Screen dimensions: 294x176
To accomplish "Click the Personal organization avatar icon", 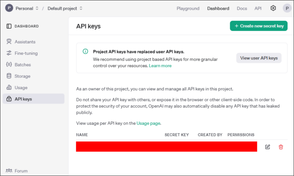I will (9, 8).
